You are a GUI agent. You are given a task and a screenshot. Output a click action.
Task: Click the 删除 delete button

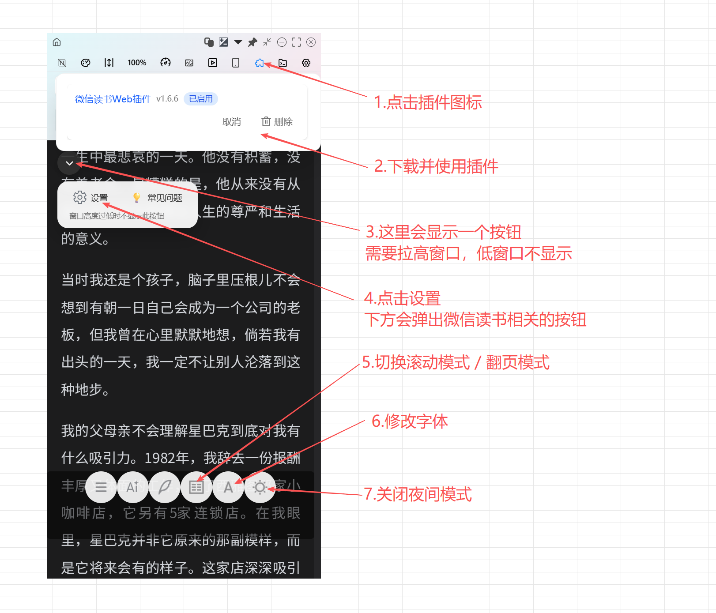click(x=277, y=122)
